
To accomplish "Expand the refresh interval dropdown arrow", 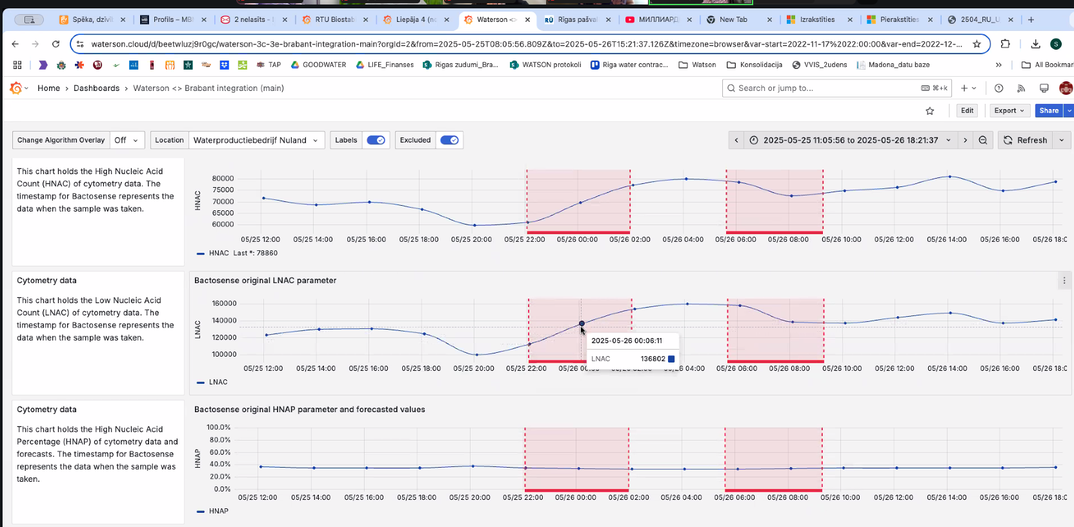I will point(1062,140).
